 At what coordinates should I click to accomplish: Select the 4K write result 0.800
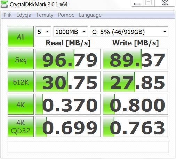tap(135, 104)
